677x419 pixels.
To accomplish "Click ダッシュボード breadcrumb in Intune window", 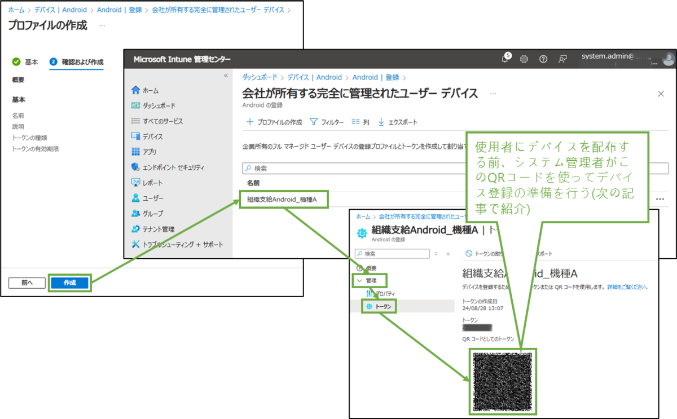I will pos(260,77).
